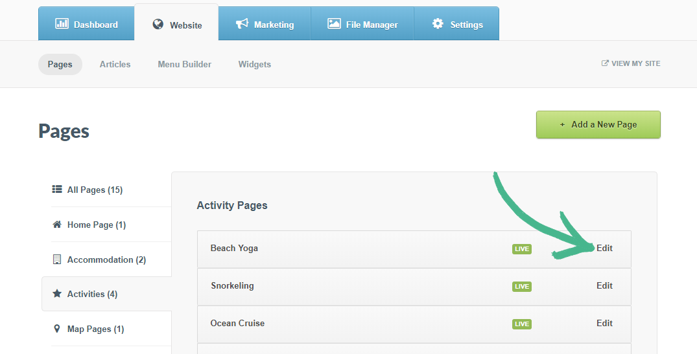Click the LIVE badge for Snorkeling
The height and width of the screenshot is (354, 697).
pyautogui.click(x=521, y=286)
